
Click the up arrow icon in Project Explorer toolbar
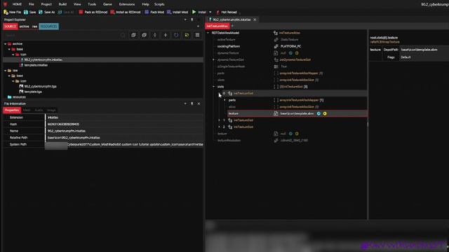coord(166,35)
